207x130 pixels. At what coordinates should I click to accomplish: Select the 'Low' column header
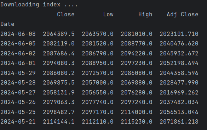108,15
